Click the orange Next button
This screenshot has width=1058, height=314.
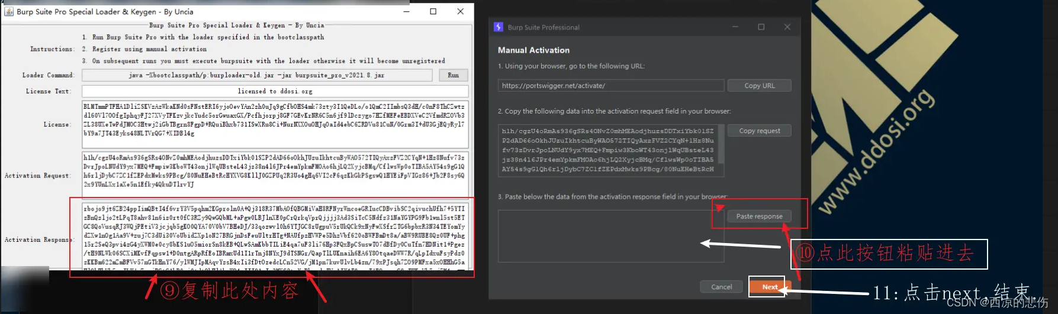(770, 287)
